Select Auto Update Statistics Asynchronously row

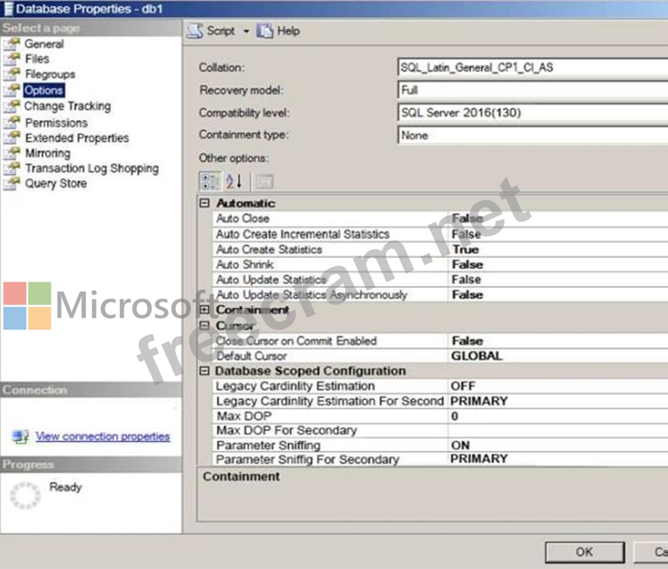440,295
